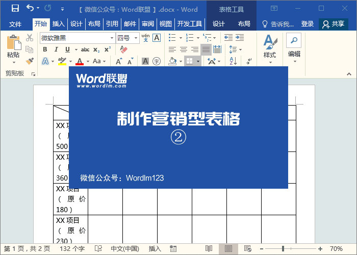Click the Redo icon in quick access

(x=48, y=8)
